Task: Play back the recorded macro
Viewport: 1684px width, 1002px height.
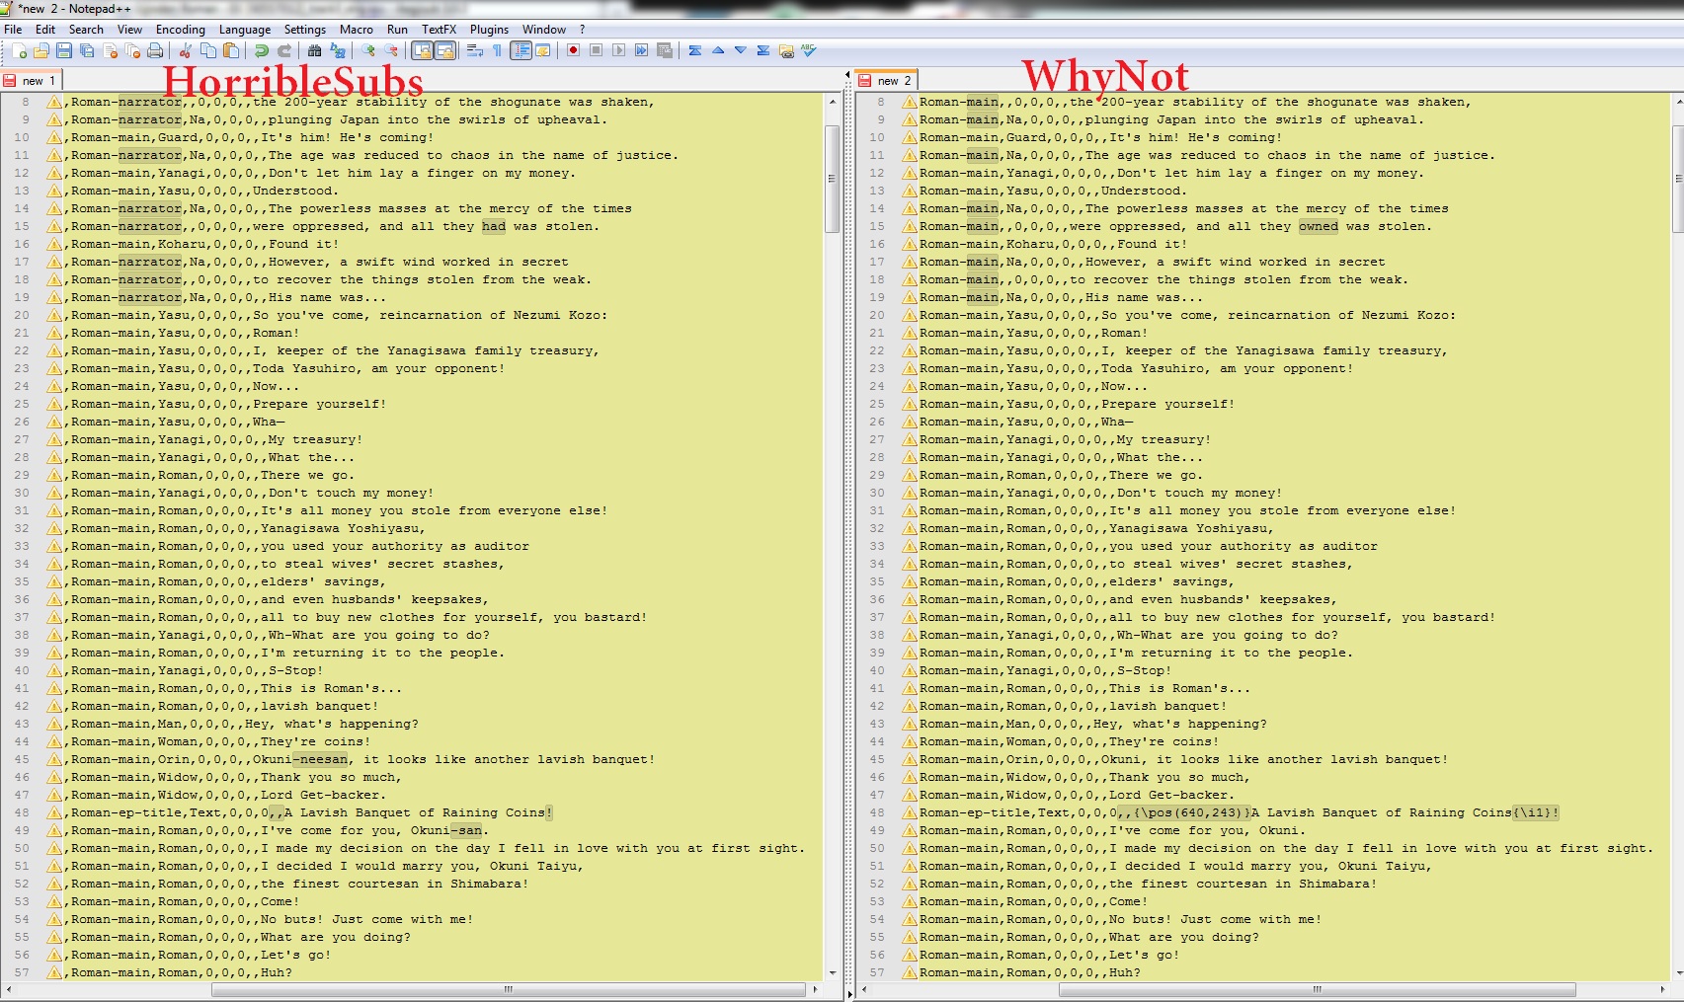Action: pos(618,50)
